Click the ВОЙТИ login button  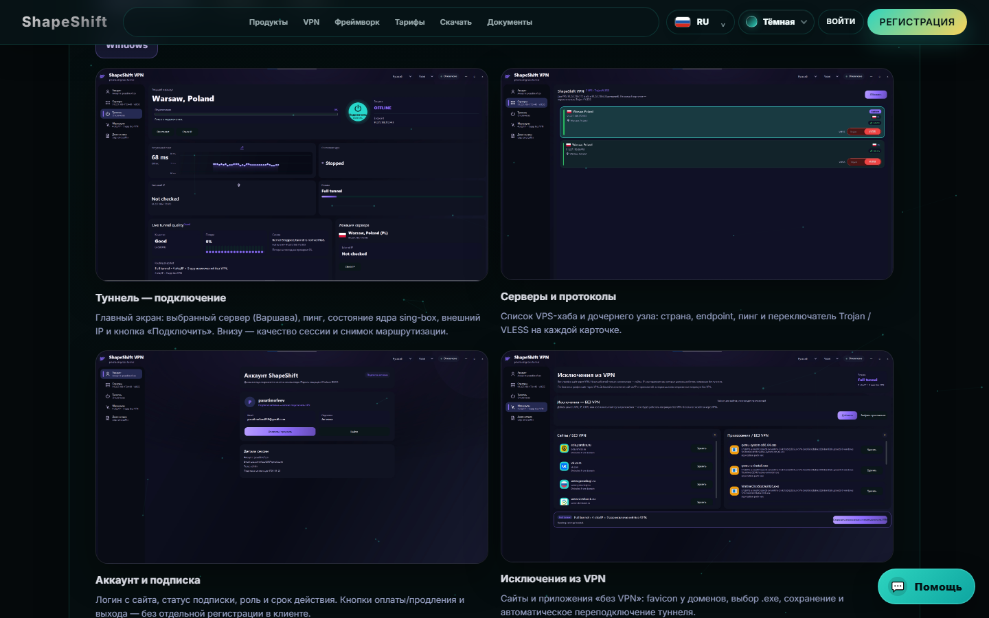841,22
